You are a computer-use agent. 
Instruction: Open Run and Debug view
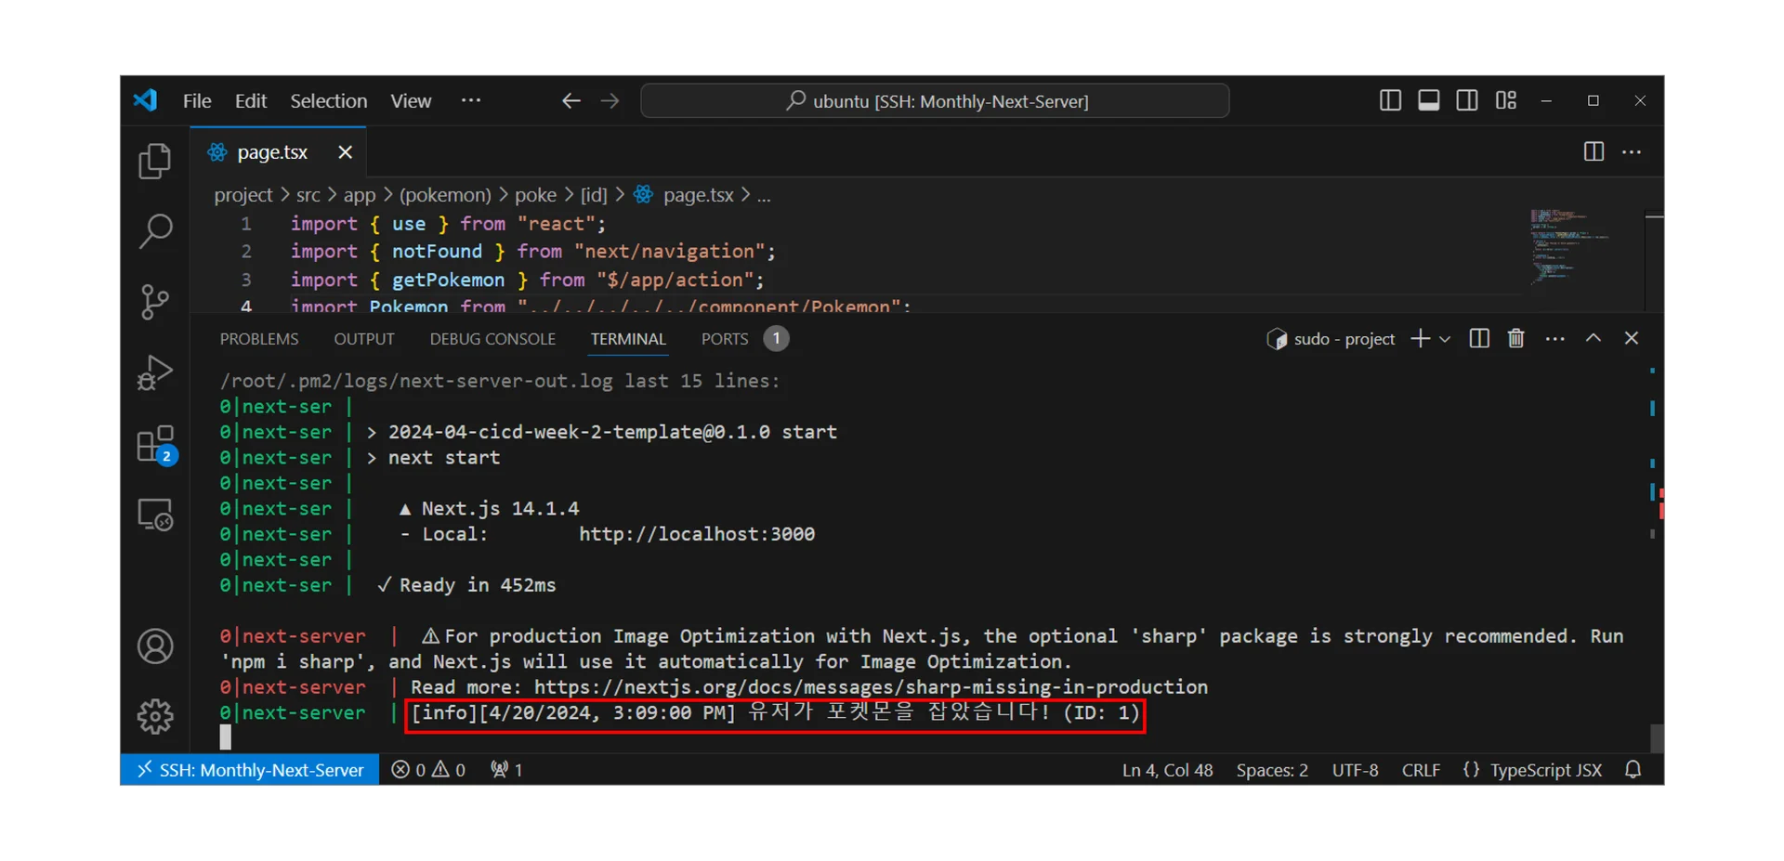point(155,372)
